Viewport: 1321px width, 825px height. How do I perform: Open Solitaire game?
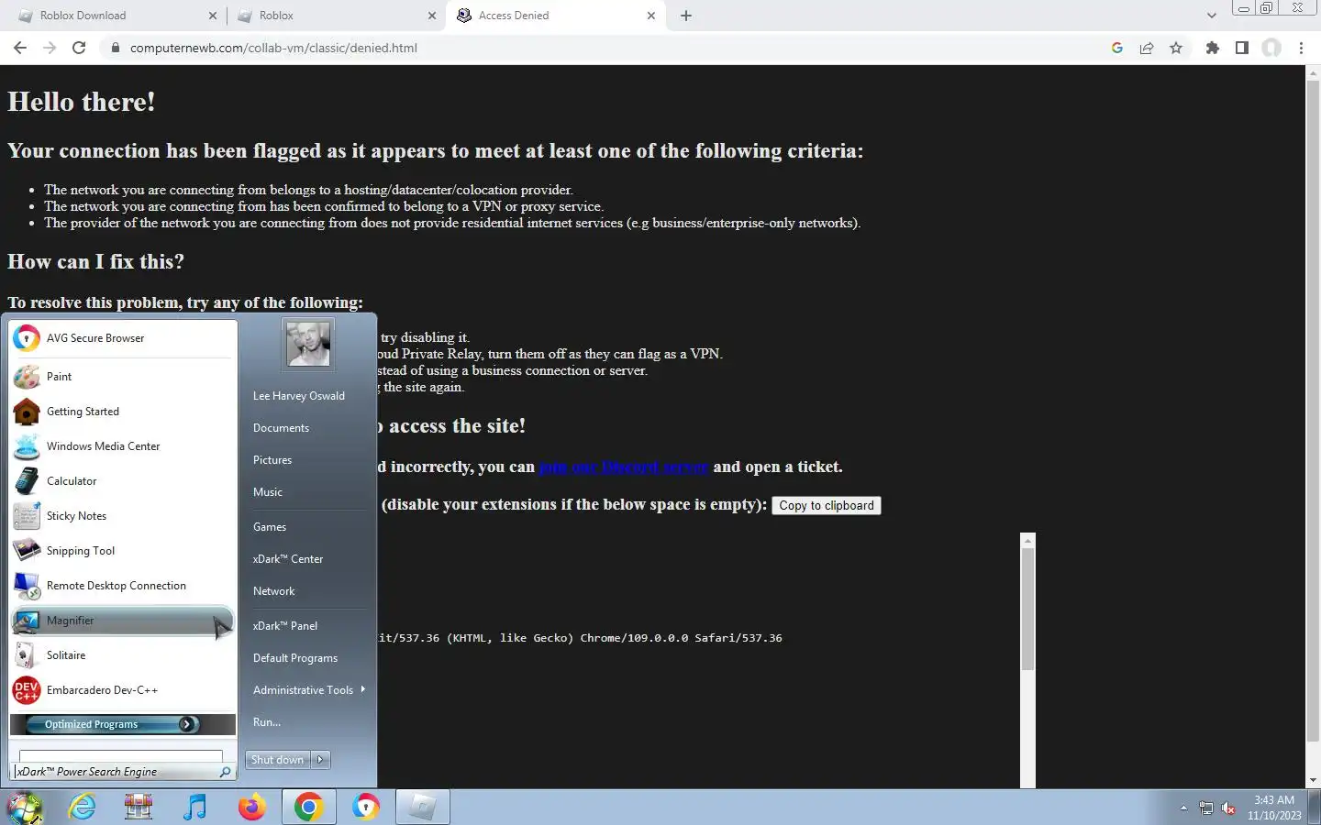tap(123, 655)
